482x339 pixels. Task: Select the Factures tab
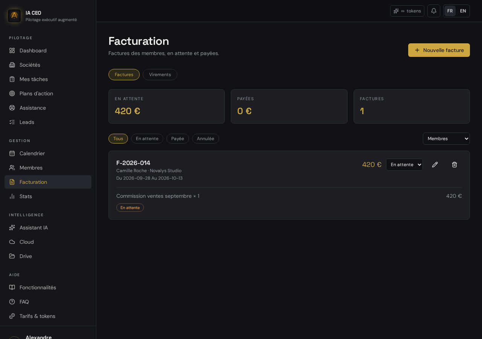click(x=124, y=75)
